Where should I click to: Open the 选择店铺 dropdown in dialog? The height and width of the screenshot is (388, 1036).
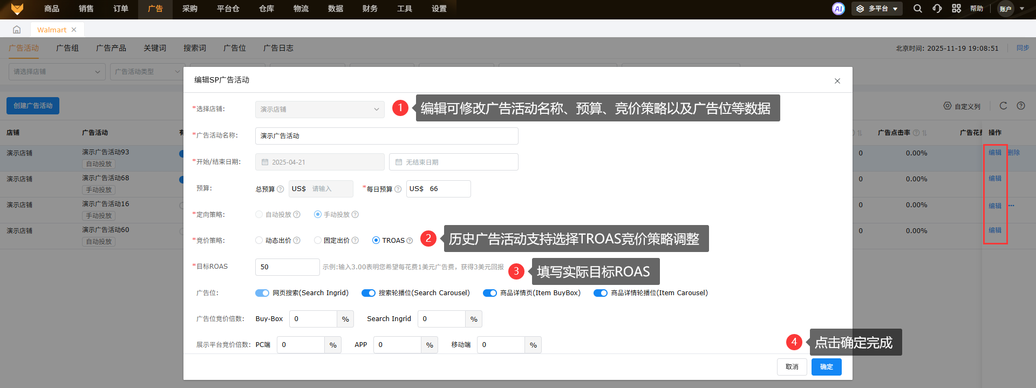click(x=320, y=109)
